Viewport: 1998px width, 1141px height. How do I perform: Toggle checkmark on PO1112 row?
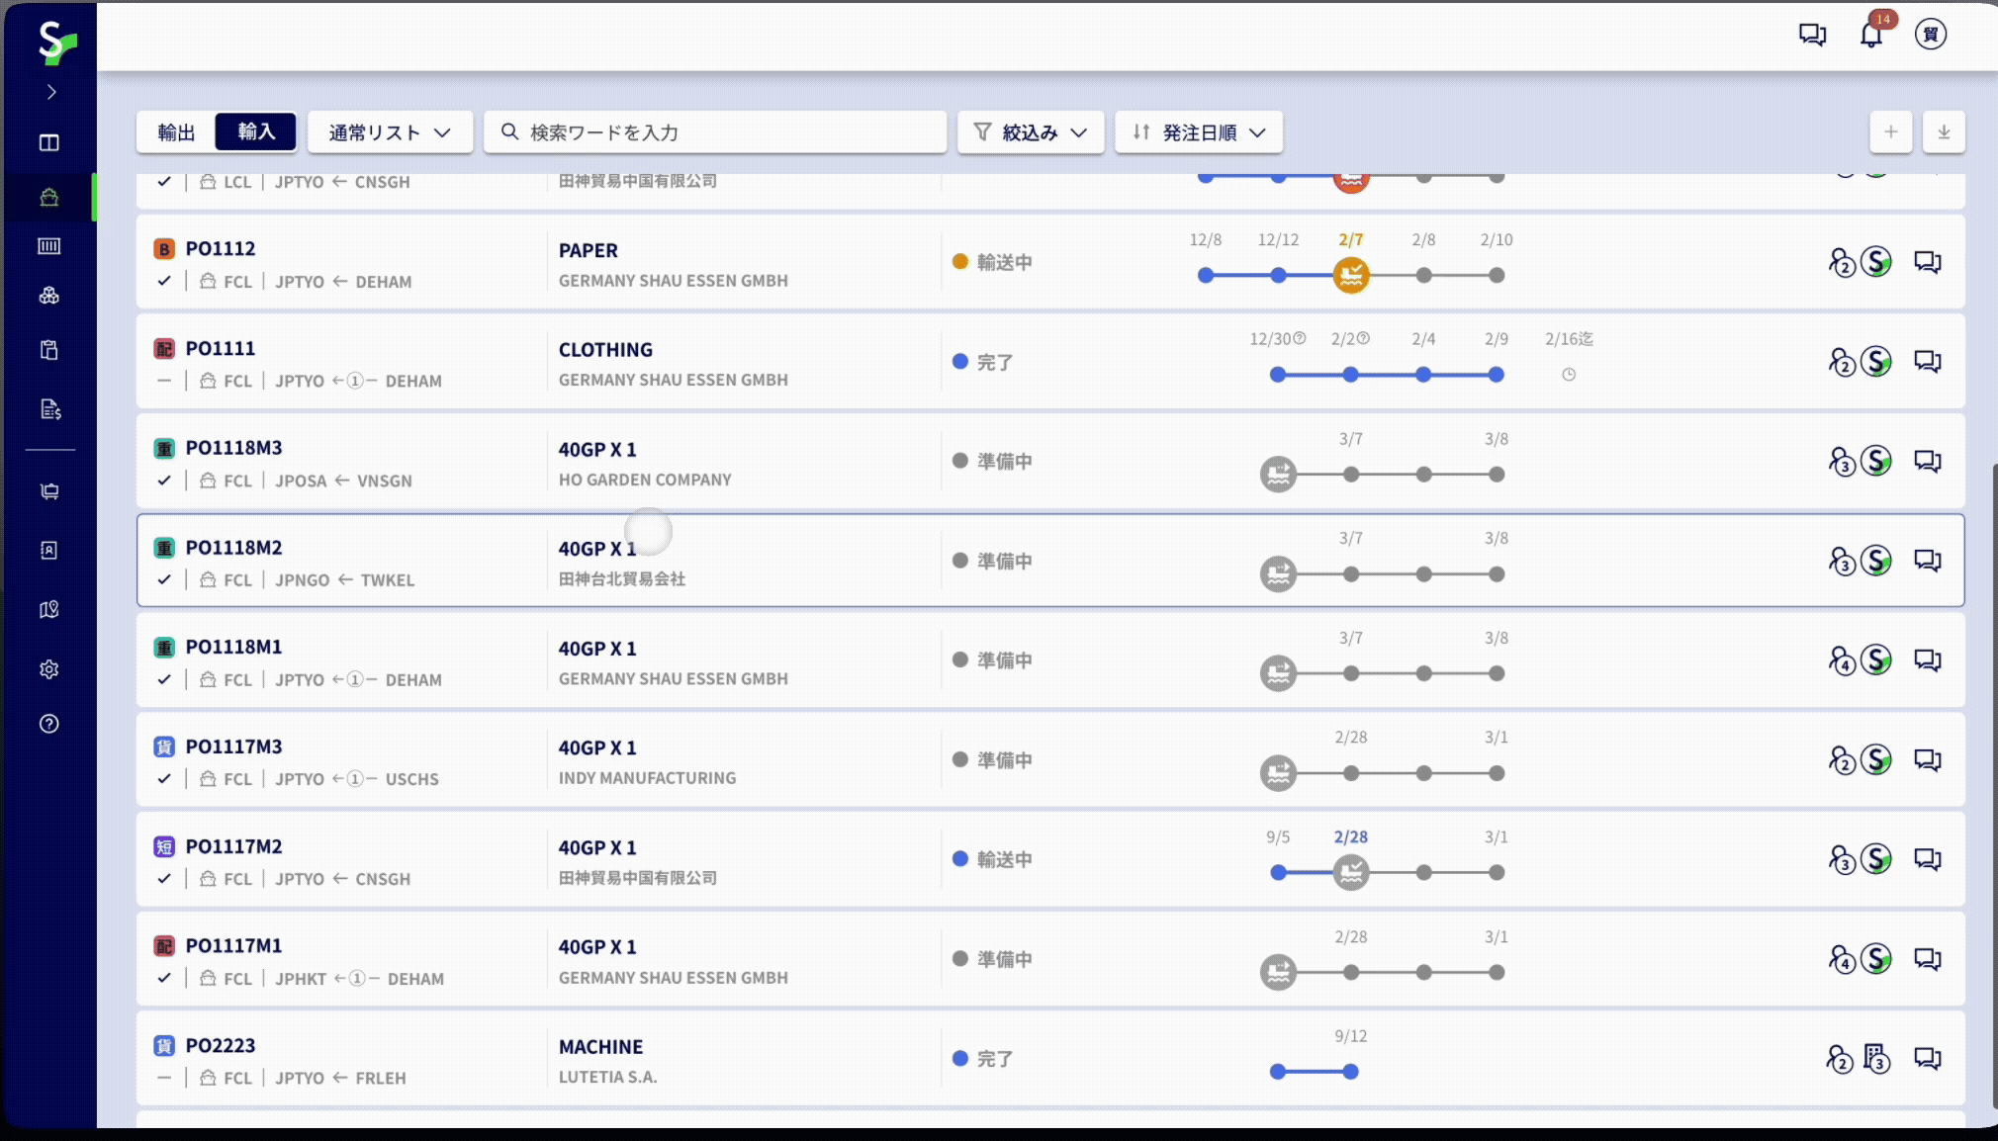point(164,281)
